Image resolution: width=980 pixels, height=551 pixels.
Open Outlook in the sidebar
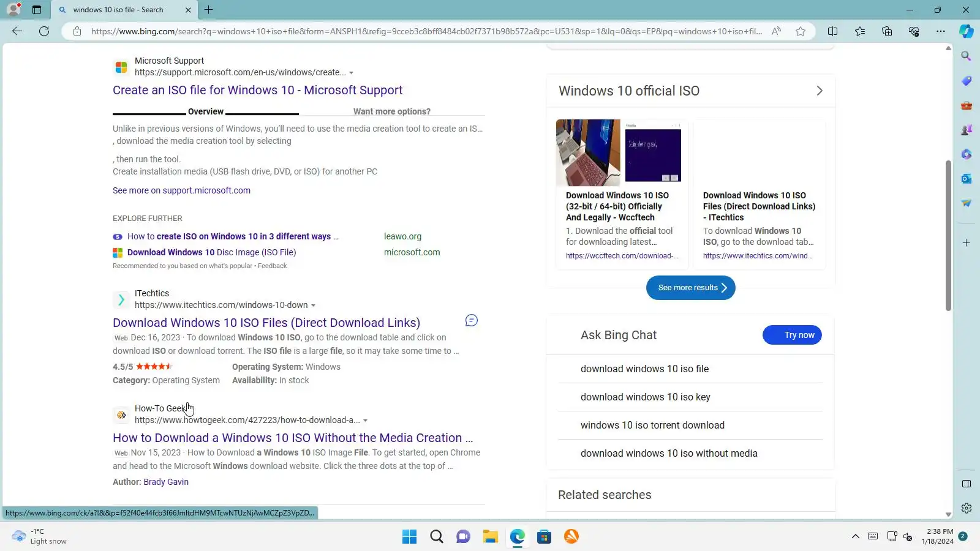pyautogui.click(x=967, y=179)
